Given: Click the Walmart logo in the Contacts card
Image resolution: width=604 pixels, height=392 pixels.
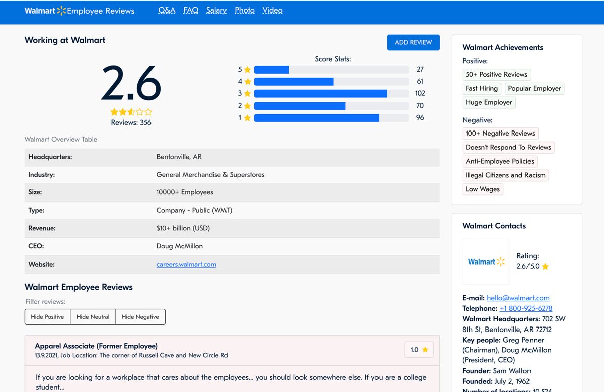Looking at the screenshot, I should tap(485, 262).
